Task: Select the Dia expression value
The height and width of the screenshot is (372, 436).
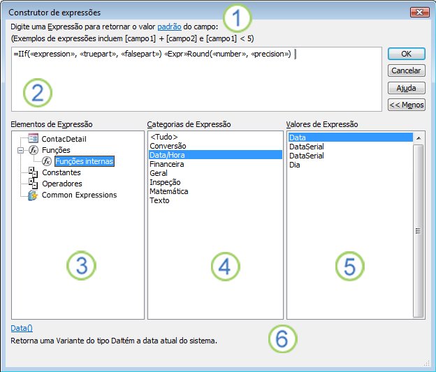Action: tap(350, 165)
